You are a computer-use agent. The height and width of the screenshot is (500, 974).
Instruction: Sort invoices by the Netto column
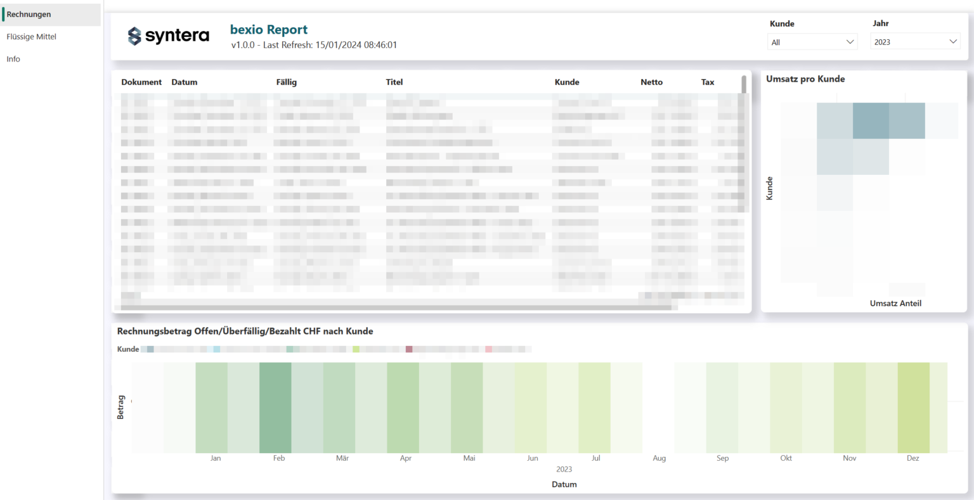pyautogui.click(x=652, y=82)
